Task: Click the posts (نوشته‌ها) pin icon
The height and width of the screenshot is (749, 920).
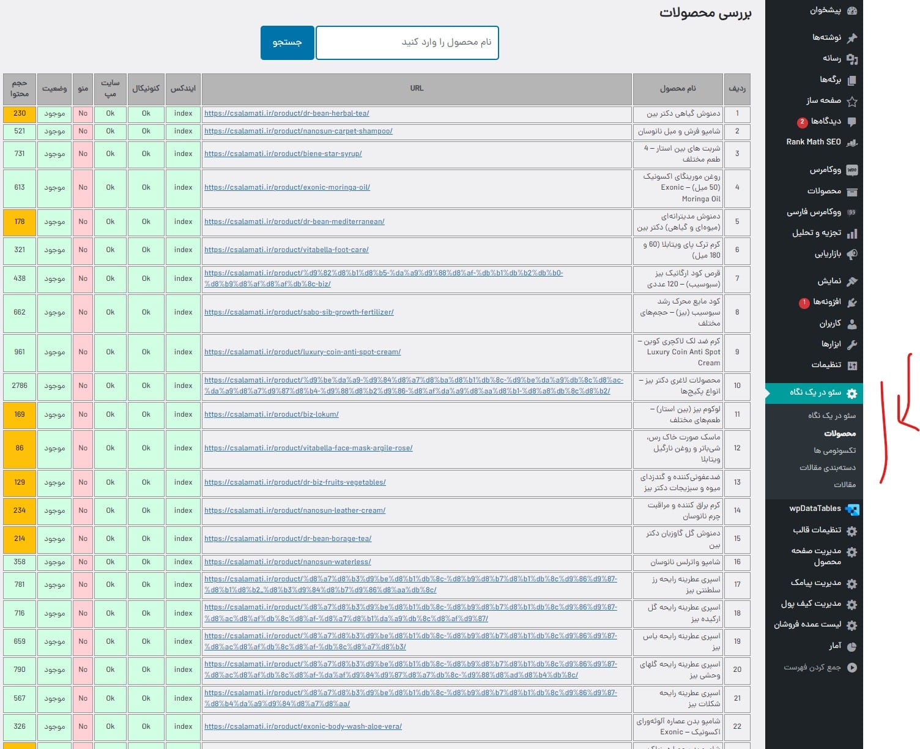Action: (x=851, y=37)
